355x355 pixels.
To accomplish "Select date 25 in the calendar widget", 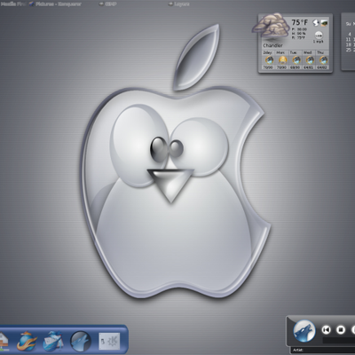I will 349,50.
